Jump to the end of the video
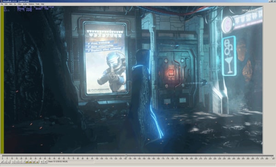This screenshot has width=276, height=167. click(x=23, y=162)
